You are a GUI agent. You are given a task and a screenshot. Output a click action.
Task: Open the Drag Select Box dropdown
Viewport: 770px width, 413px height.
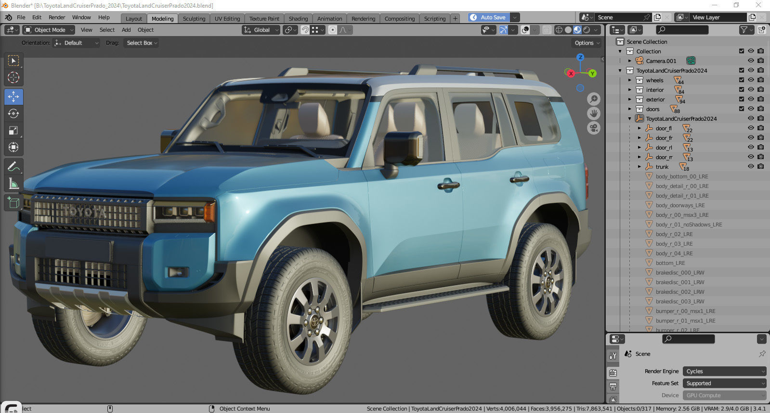pyautogui.click(x=142, y=43)
